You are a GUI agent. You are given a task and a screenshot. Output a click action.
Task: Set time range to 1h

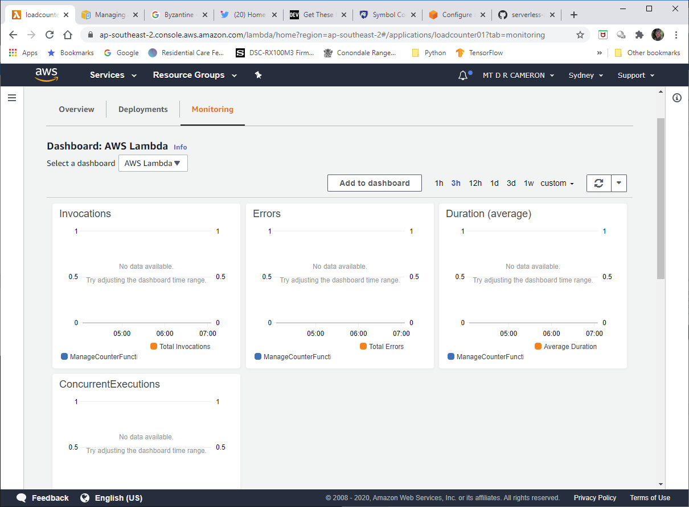[439, 183]
